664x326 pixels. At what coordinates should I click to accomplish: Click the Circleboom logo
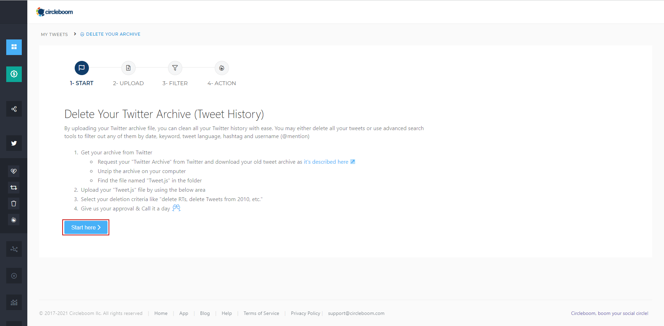click(x=55, y=12)
